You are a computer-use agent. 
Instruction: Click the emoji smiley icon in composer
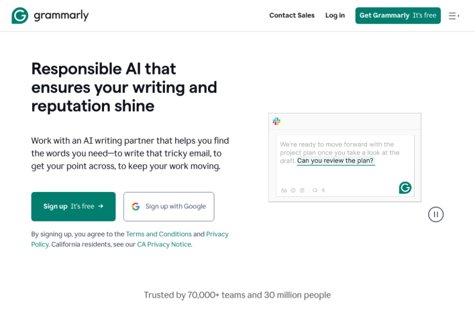pyautogui.click(x=293, y=190)
